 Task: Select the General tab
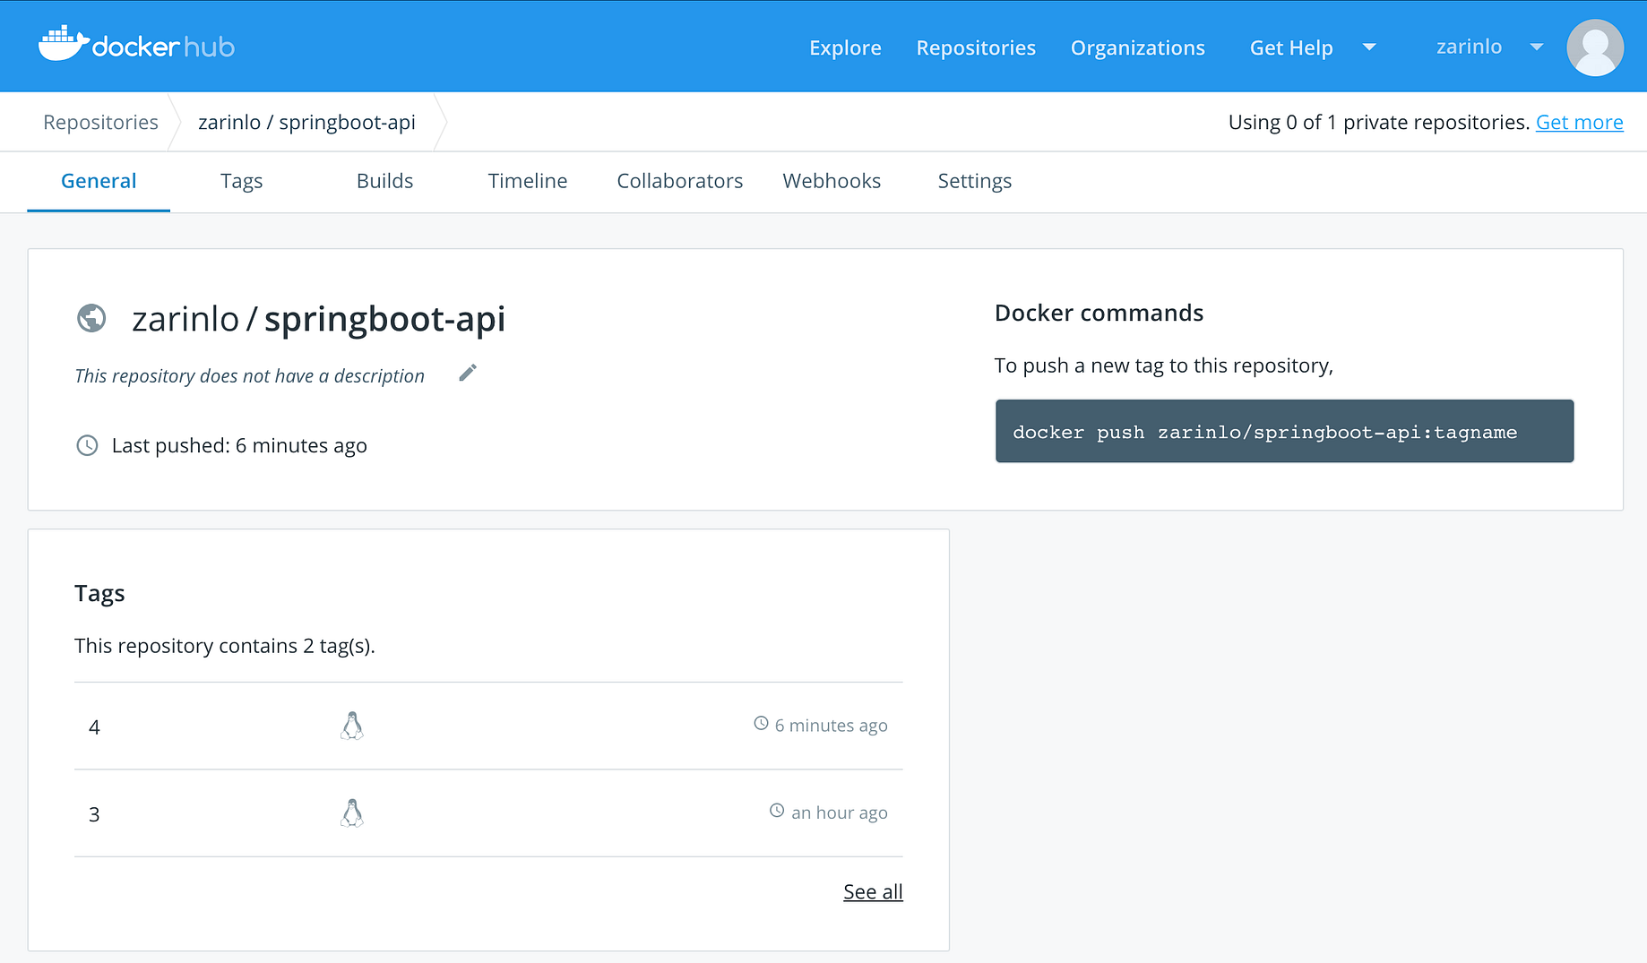pyautogui.click(x=99, y=181)
